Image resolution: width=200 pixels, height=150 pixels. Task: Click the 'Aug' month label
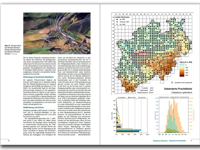click(x=176, y=134)
